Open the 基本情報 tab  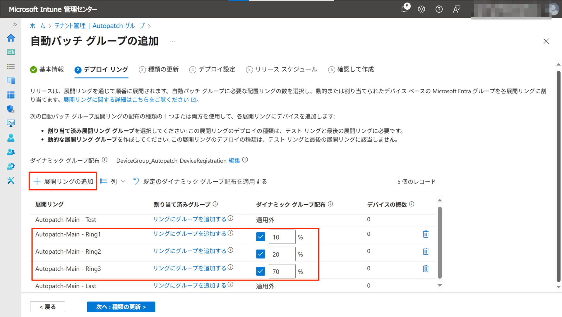click(52, 70)
